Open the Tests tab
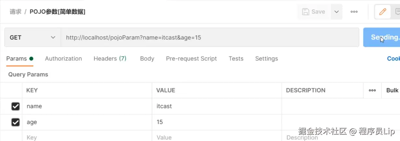 pos(236,59)
